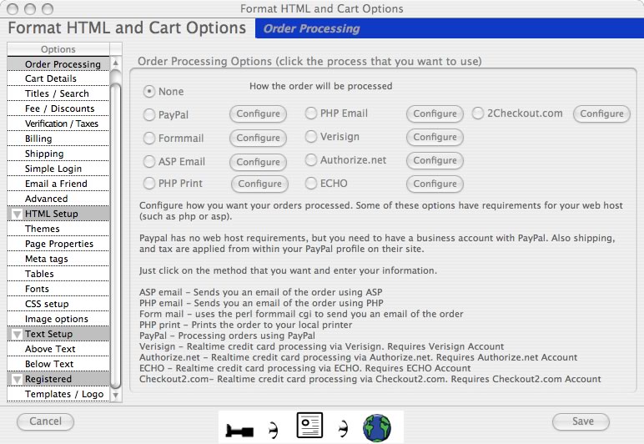Open Below Text under Text Setup
This screenshot has width=644, height=444.
(x=58, y=364)
